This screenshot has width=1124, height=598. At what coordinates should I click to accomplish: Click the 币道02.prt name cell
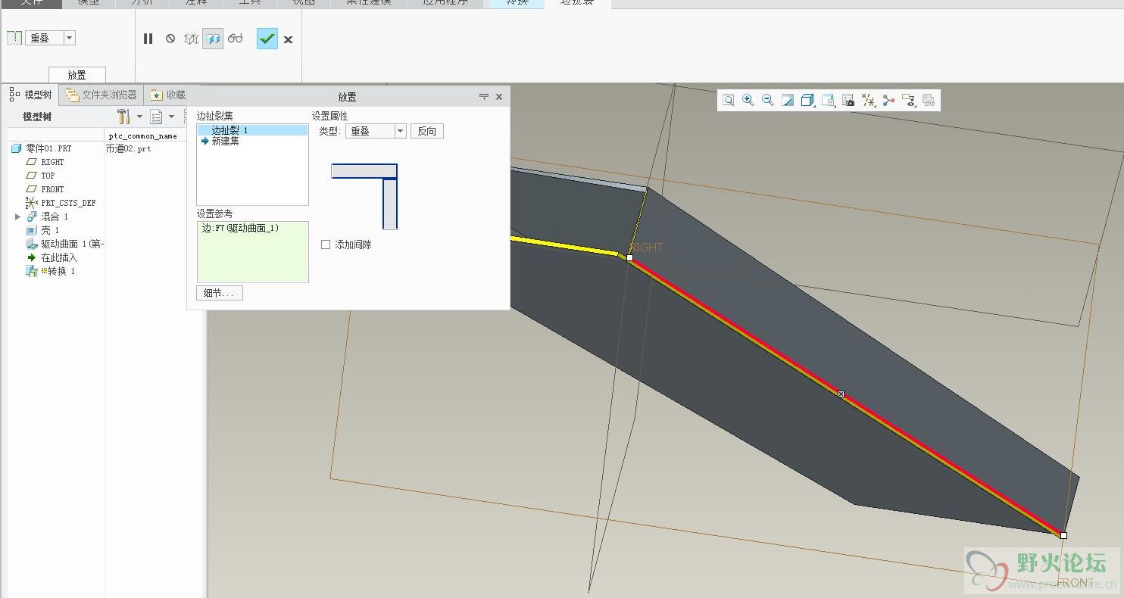129,148
